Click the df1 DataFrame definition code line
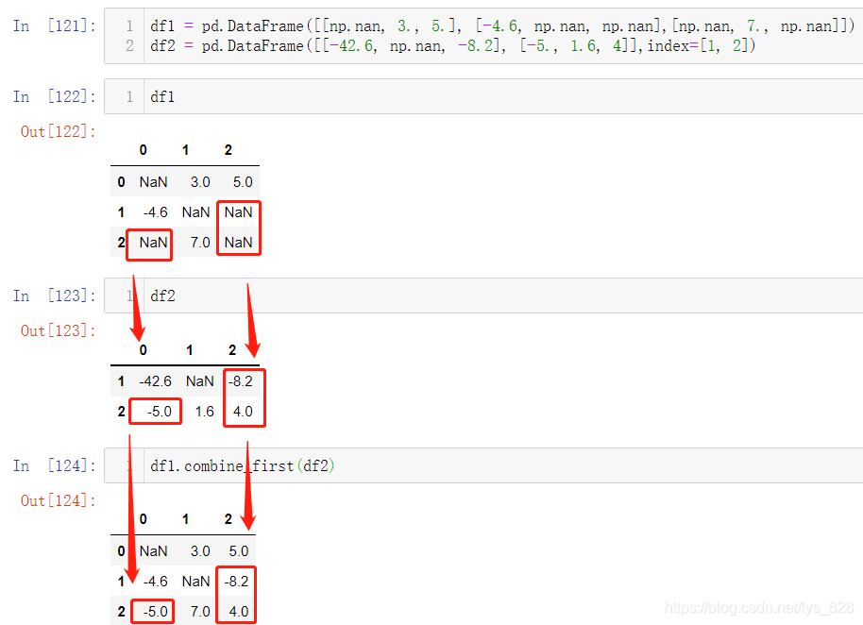The image size is (863, 625). coord(502,25)
